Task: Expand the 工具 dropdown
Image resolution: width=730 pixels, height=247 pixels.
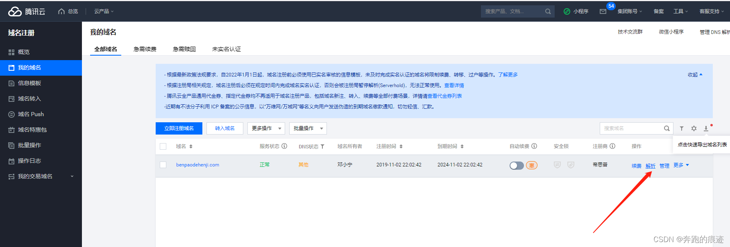Action: (681, 11)
